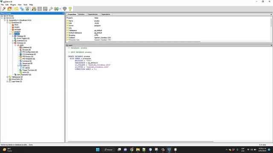Select FTS Dictionaries (0) tree item
This screenshot has height=153, width=273.
(29, 54)
